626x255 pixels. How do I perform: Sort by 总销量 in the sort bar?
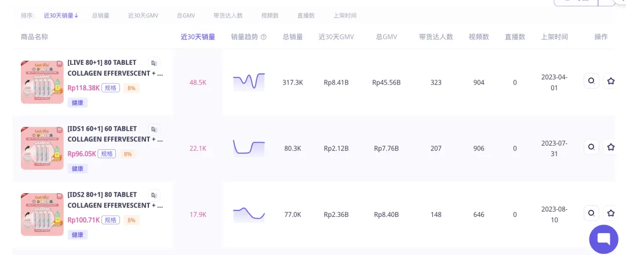coord(100,16)
